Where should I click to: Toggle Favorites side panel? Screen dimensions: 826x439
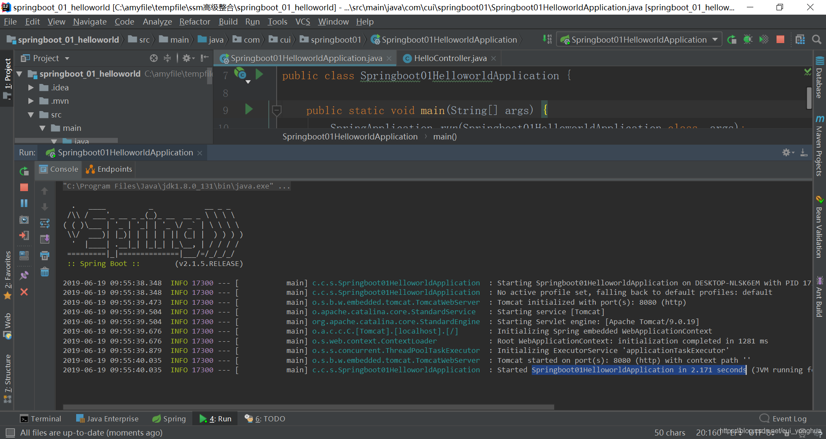(7, 275)
